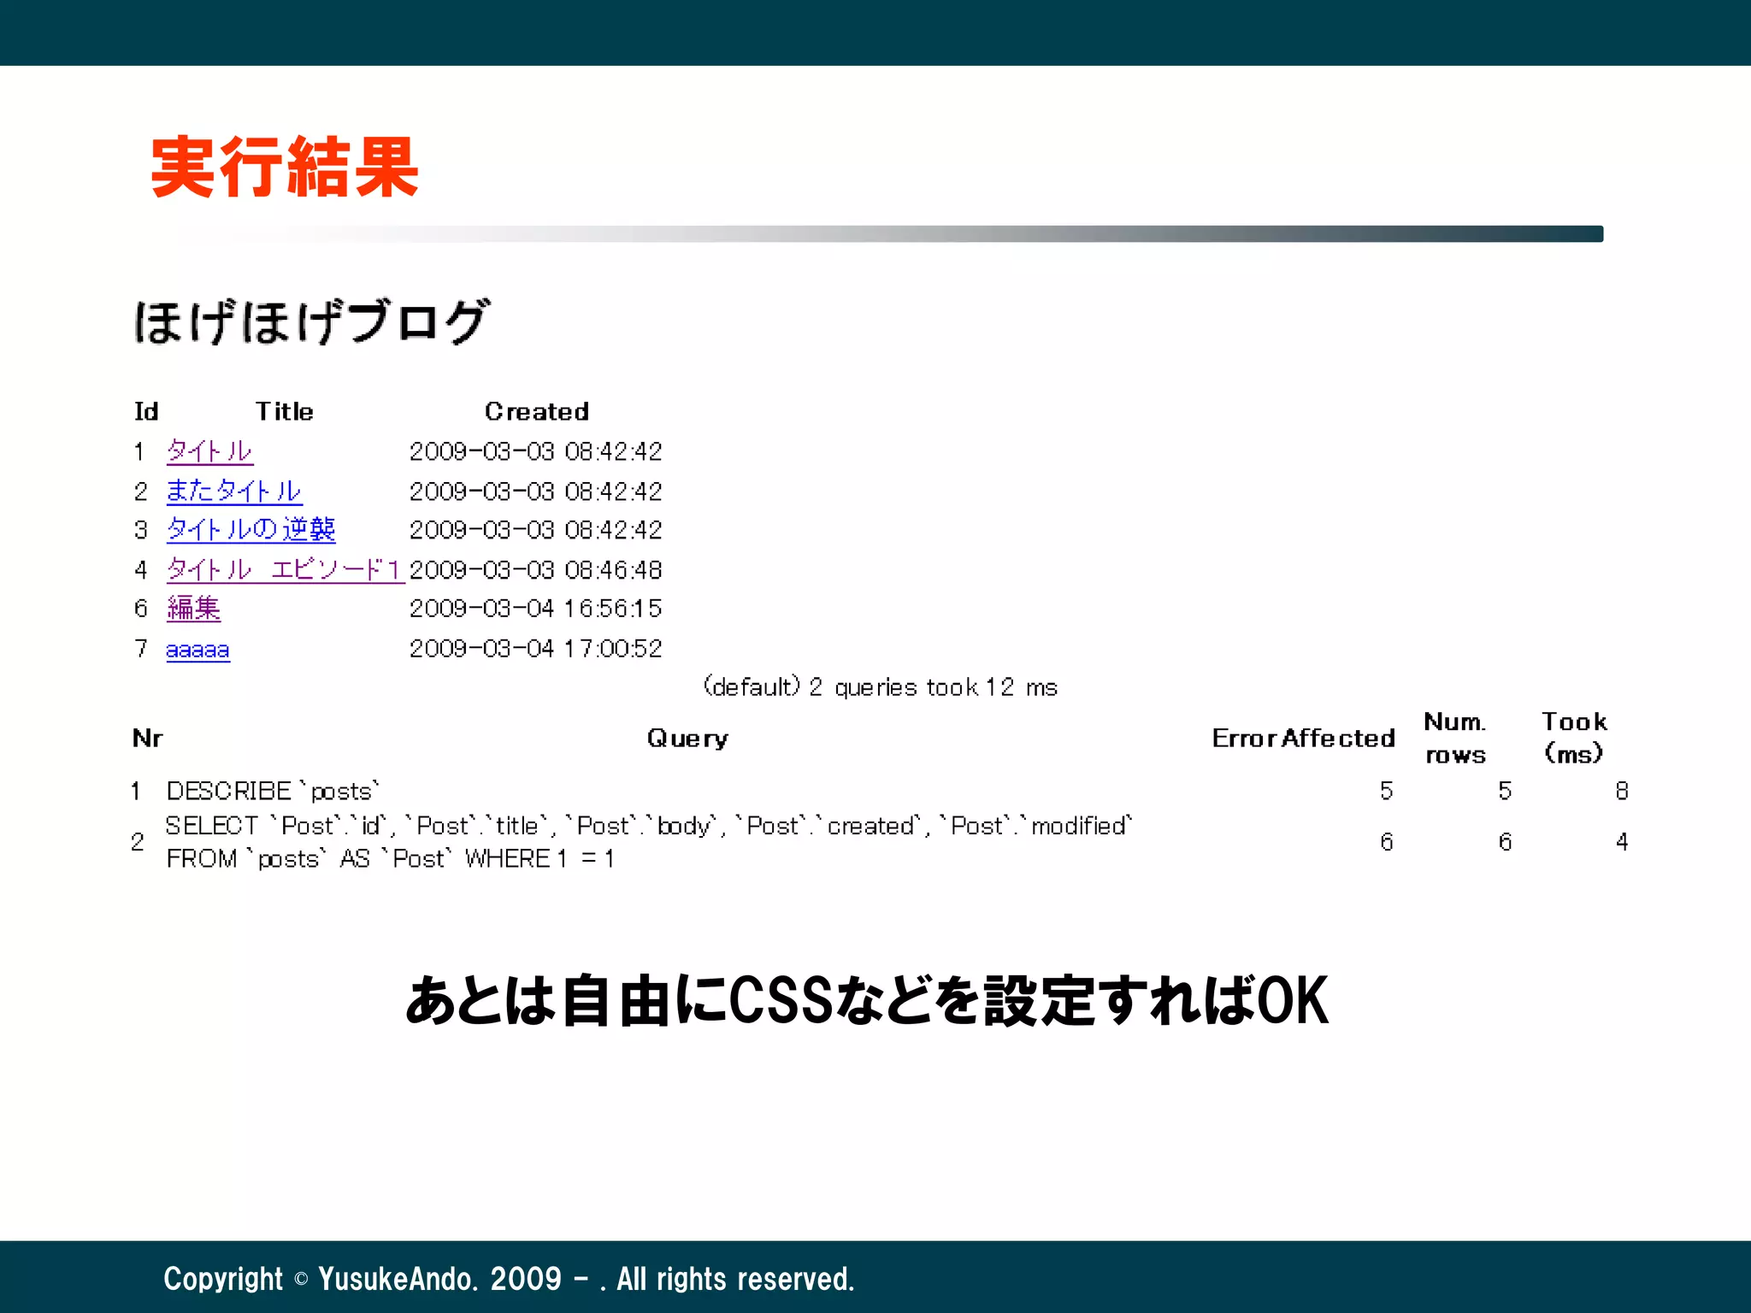Click the ほげほげブログ heading
This screenshot has width=1751, height=1313.
[312, 321]
